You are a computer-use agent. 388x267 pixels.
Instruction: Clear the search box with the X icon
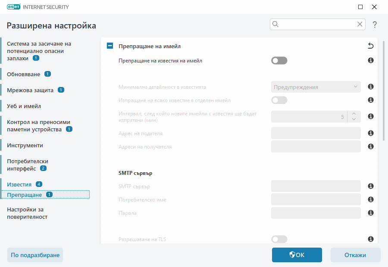click(360, 24)
